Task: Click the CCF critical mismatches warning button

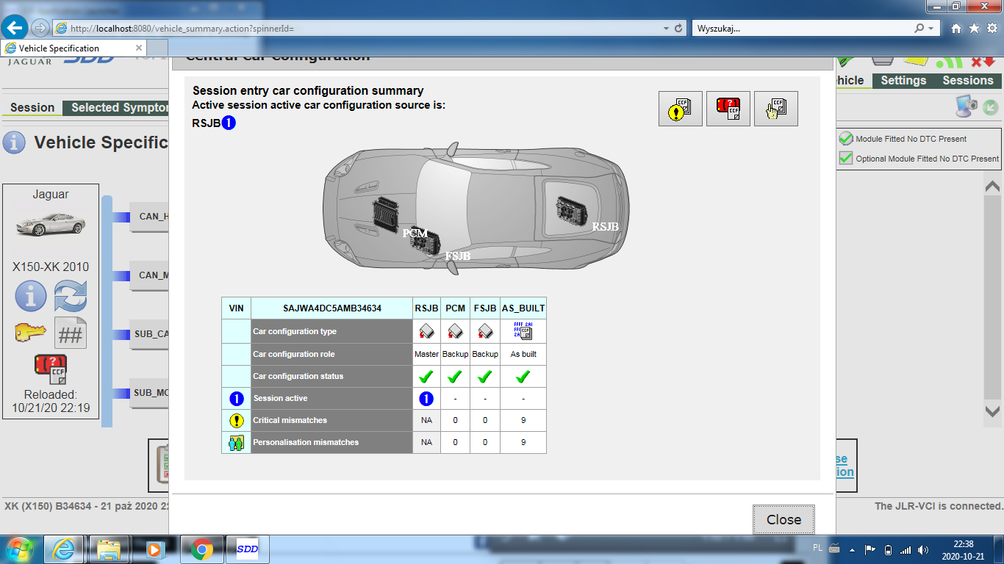Action: click(680, 109)
